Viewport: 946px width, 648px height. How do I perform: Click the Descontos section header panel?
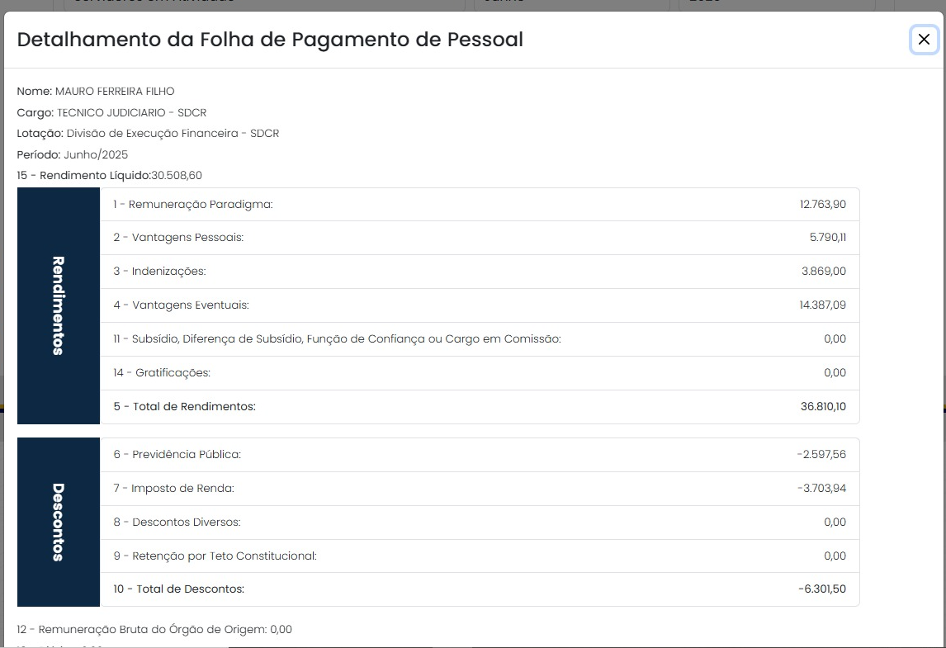(x=59, y=522)
